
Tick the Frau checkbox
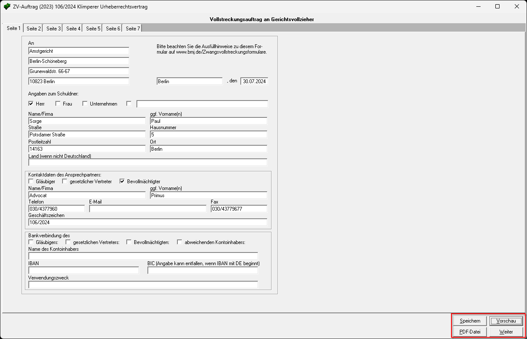pos(58,104)
